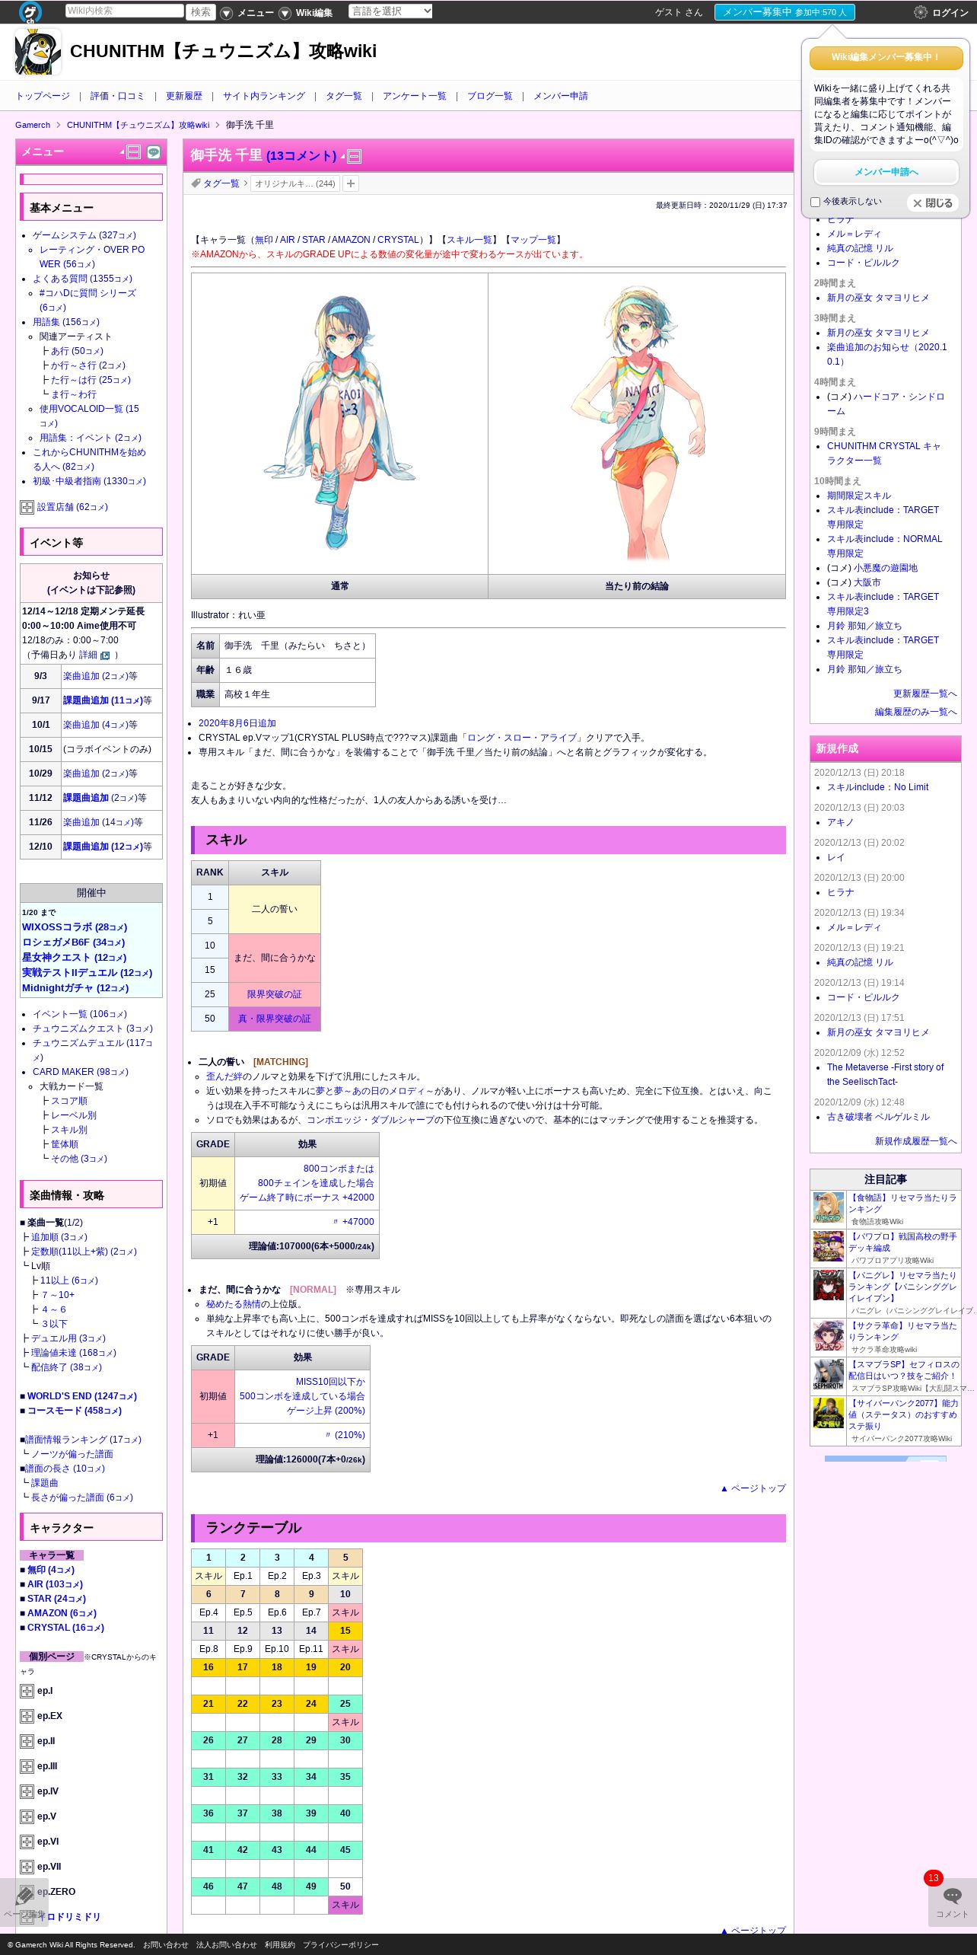Open 更新履歴 in the nav bar
The height and width of the screenshot is (1955, 977).
pyautogui.click(x=184, y=96)
